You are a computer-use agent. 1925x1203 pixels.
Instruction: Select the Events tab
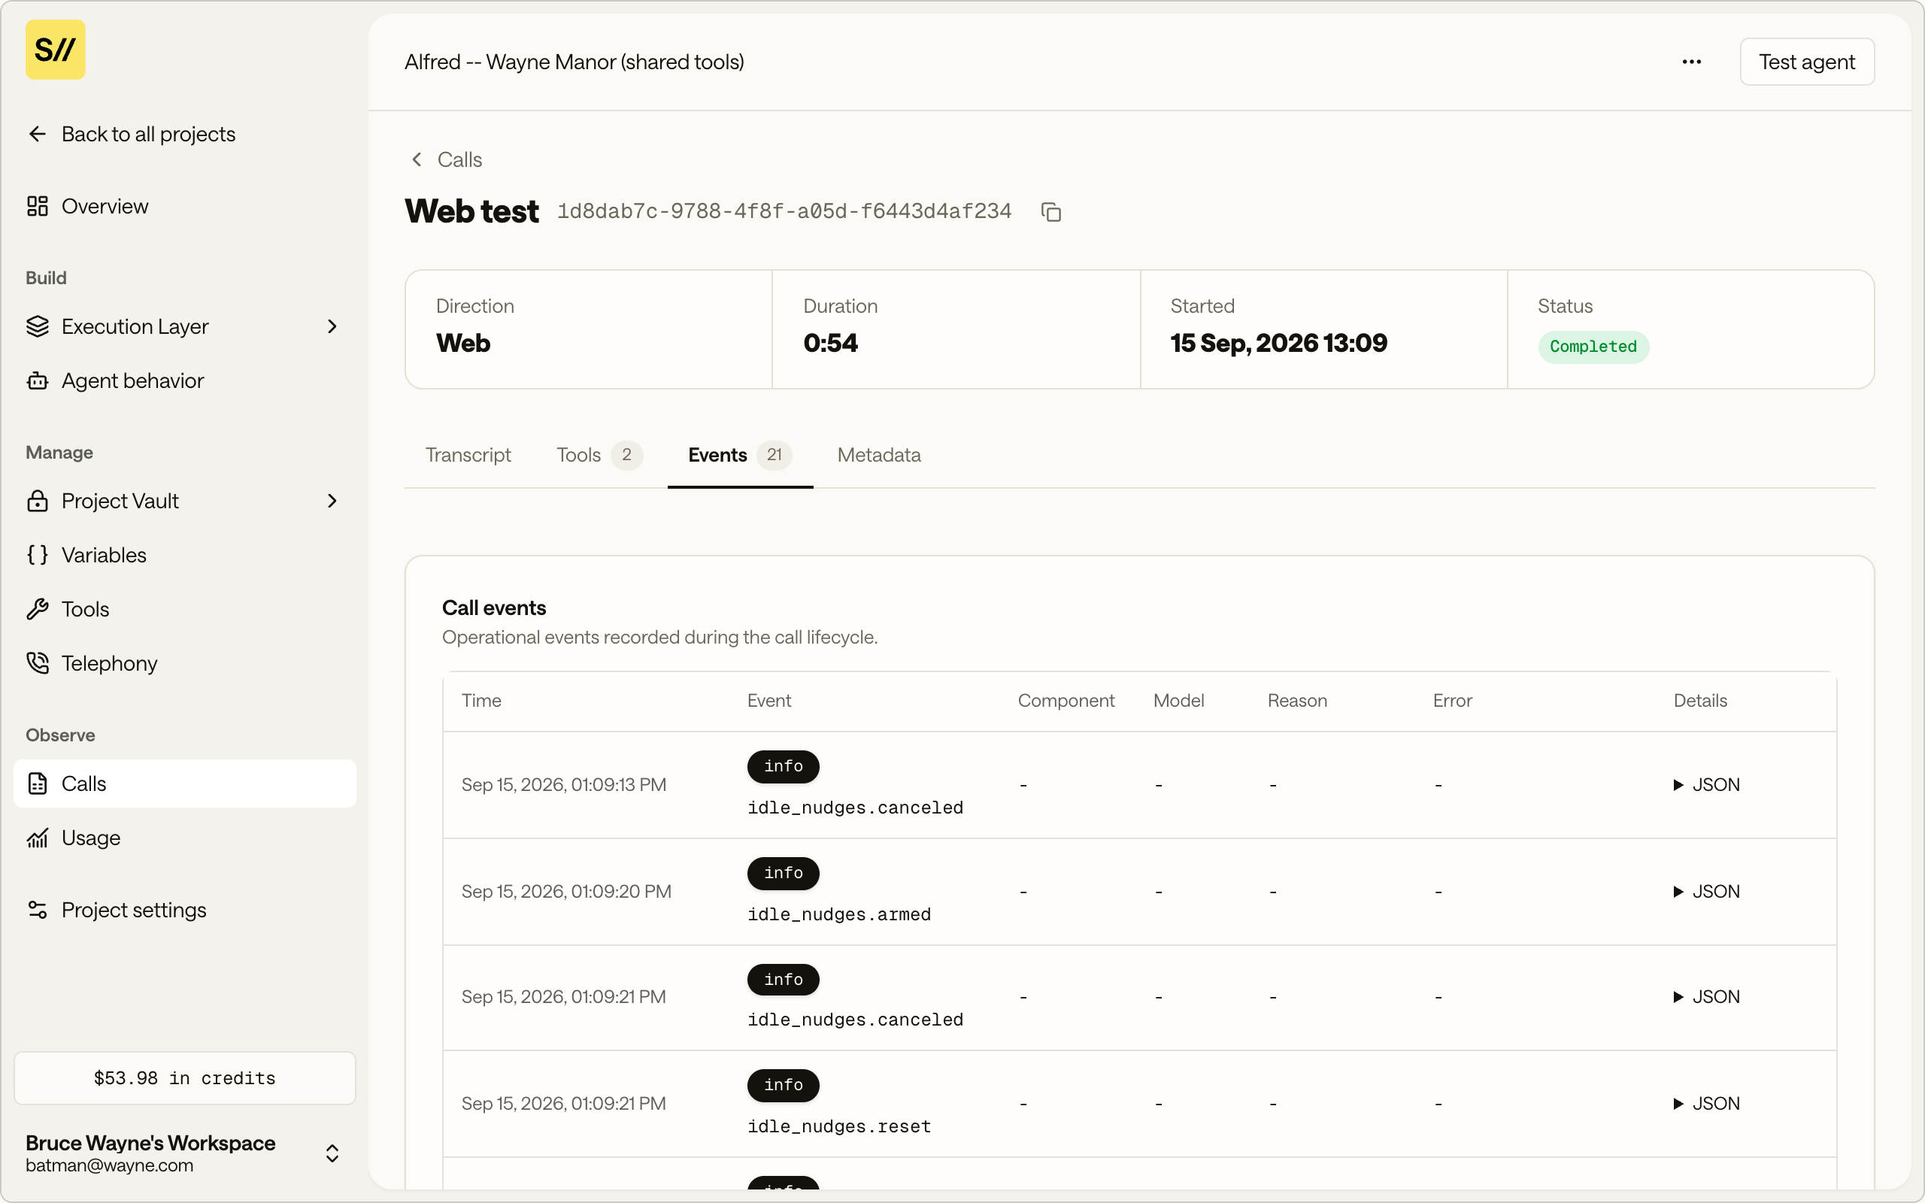(740, 454)
